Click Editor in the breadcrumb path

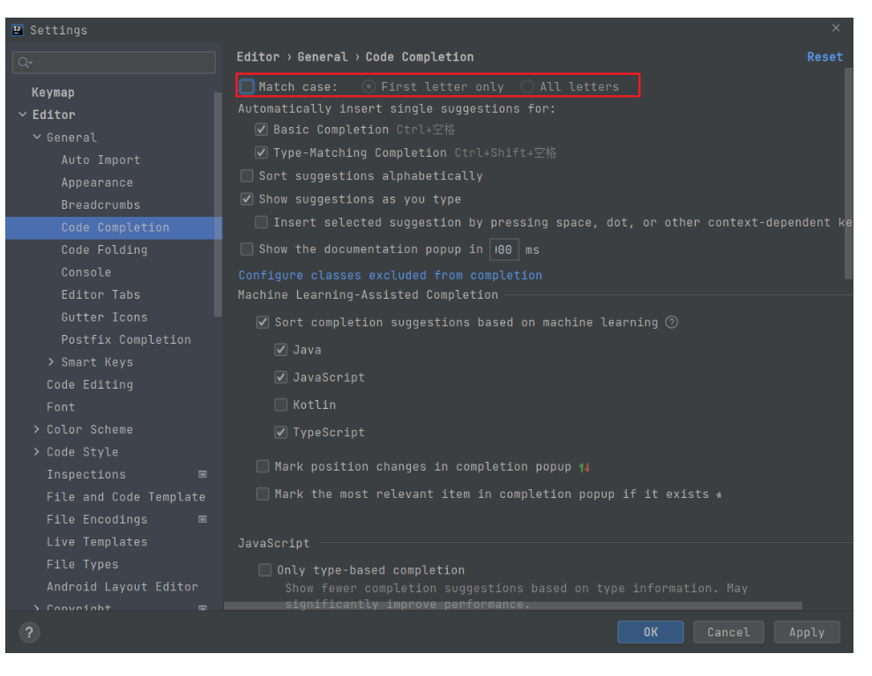pos(257,56)
